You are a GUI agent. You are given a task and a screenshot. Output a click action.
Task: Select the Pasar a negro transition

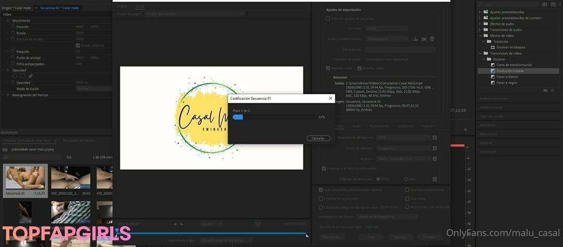pyautogui.click(x=506, y=82)
